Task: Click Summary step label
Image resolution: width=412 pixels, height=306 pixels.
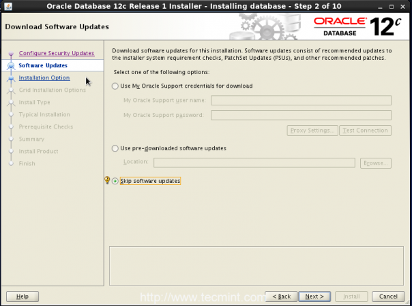Action: coord(31,139)
